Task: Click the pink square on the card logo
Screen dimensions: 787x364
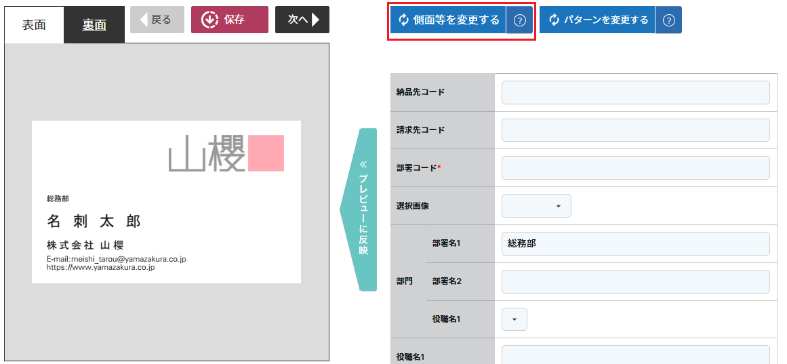Action: (x=266, y=153)
